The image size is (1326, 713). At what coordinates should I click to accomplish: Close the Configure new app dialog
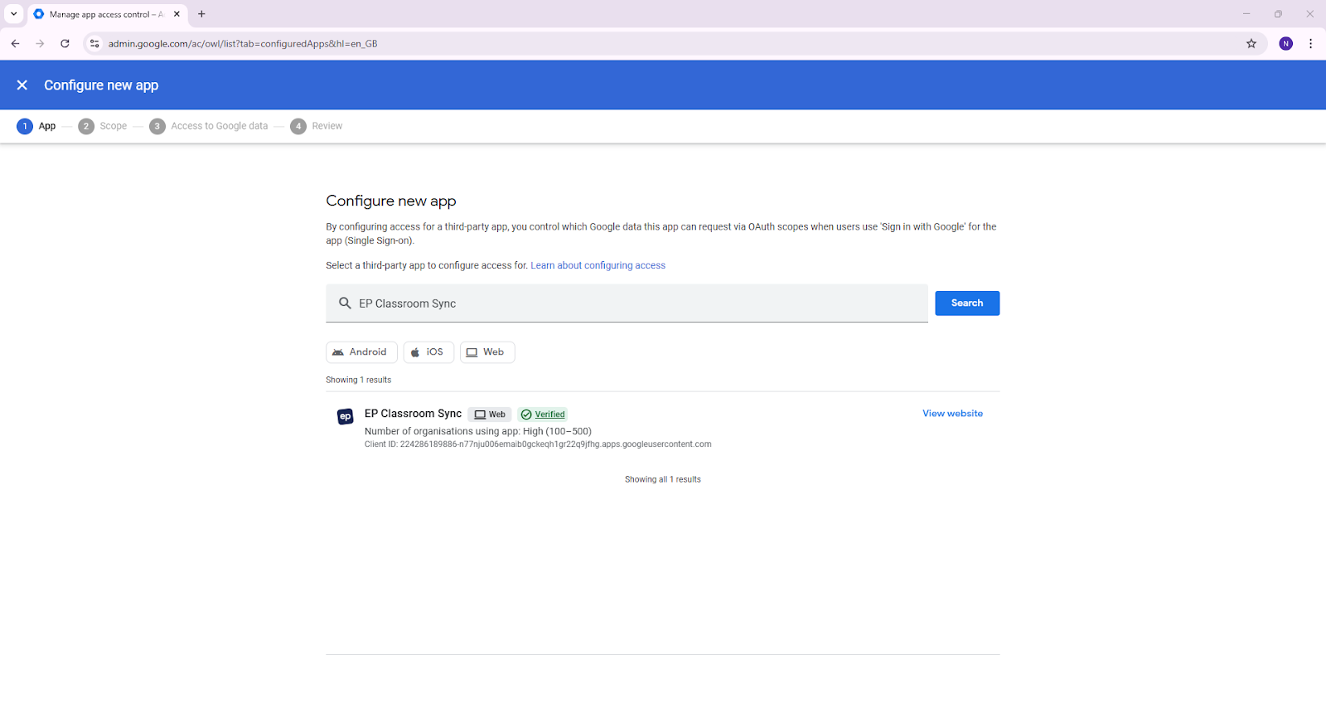pos(22,85)
